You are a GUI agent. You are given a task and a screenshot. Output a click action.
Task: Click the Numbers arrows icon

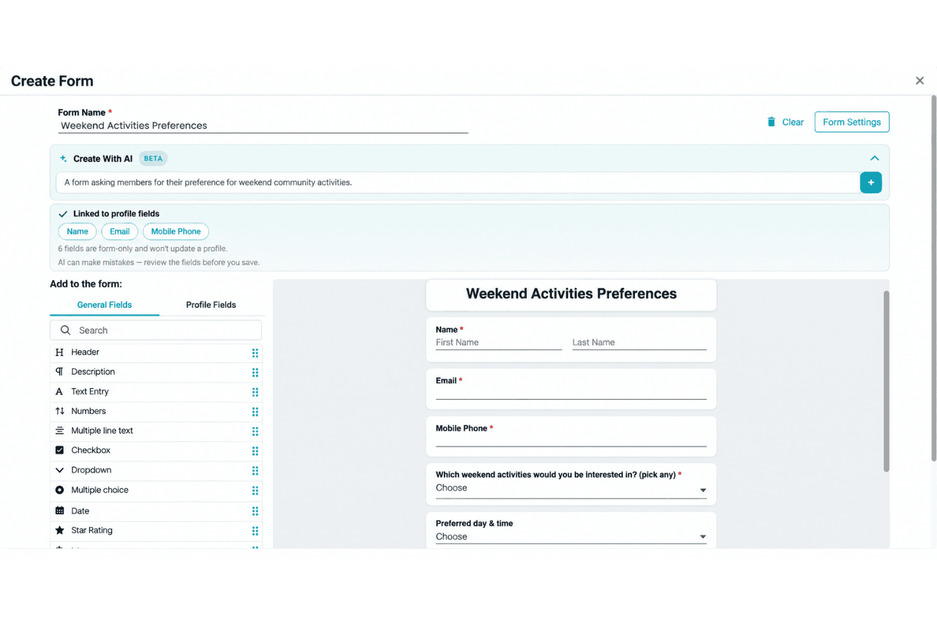click(60, 411)
